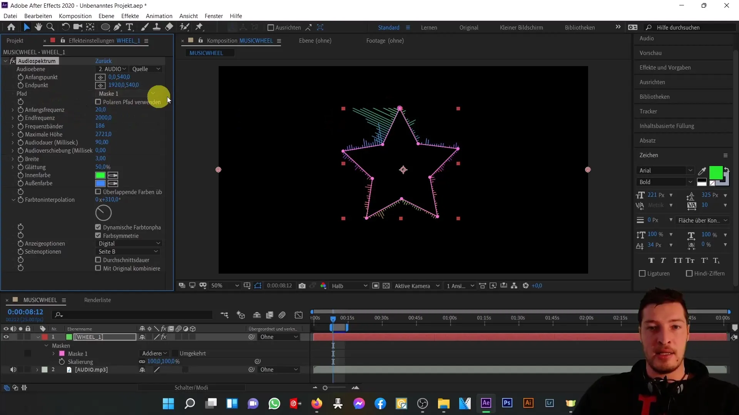Open the Halb resolution dropdown
Viewport: 739px width, 415px height.
[349, 286]
